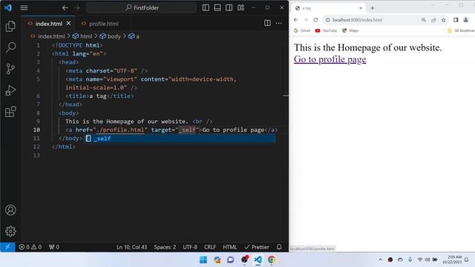This screenshot has height=267, width=475.
Task: Select the Chrome tab titled a tag
Action: [x=328, y=8]
